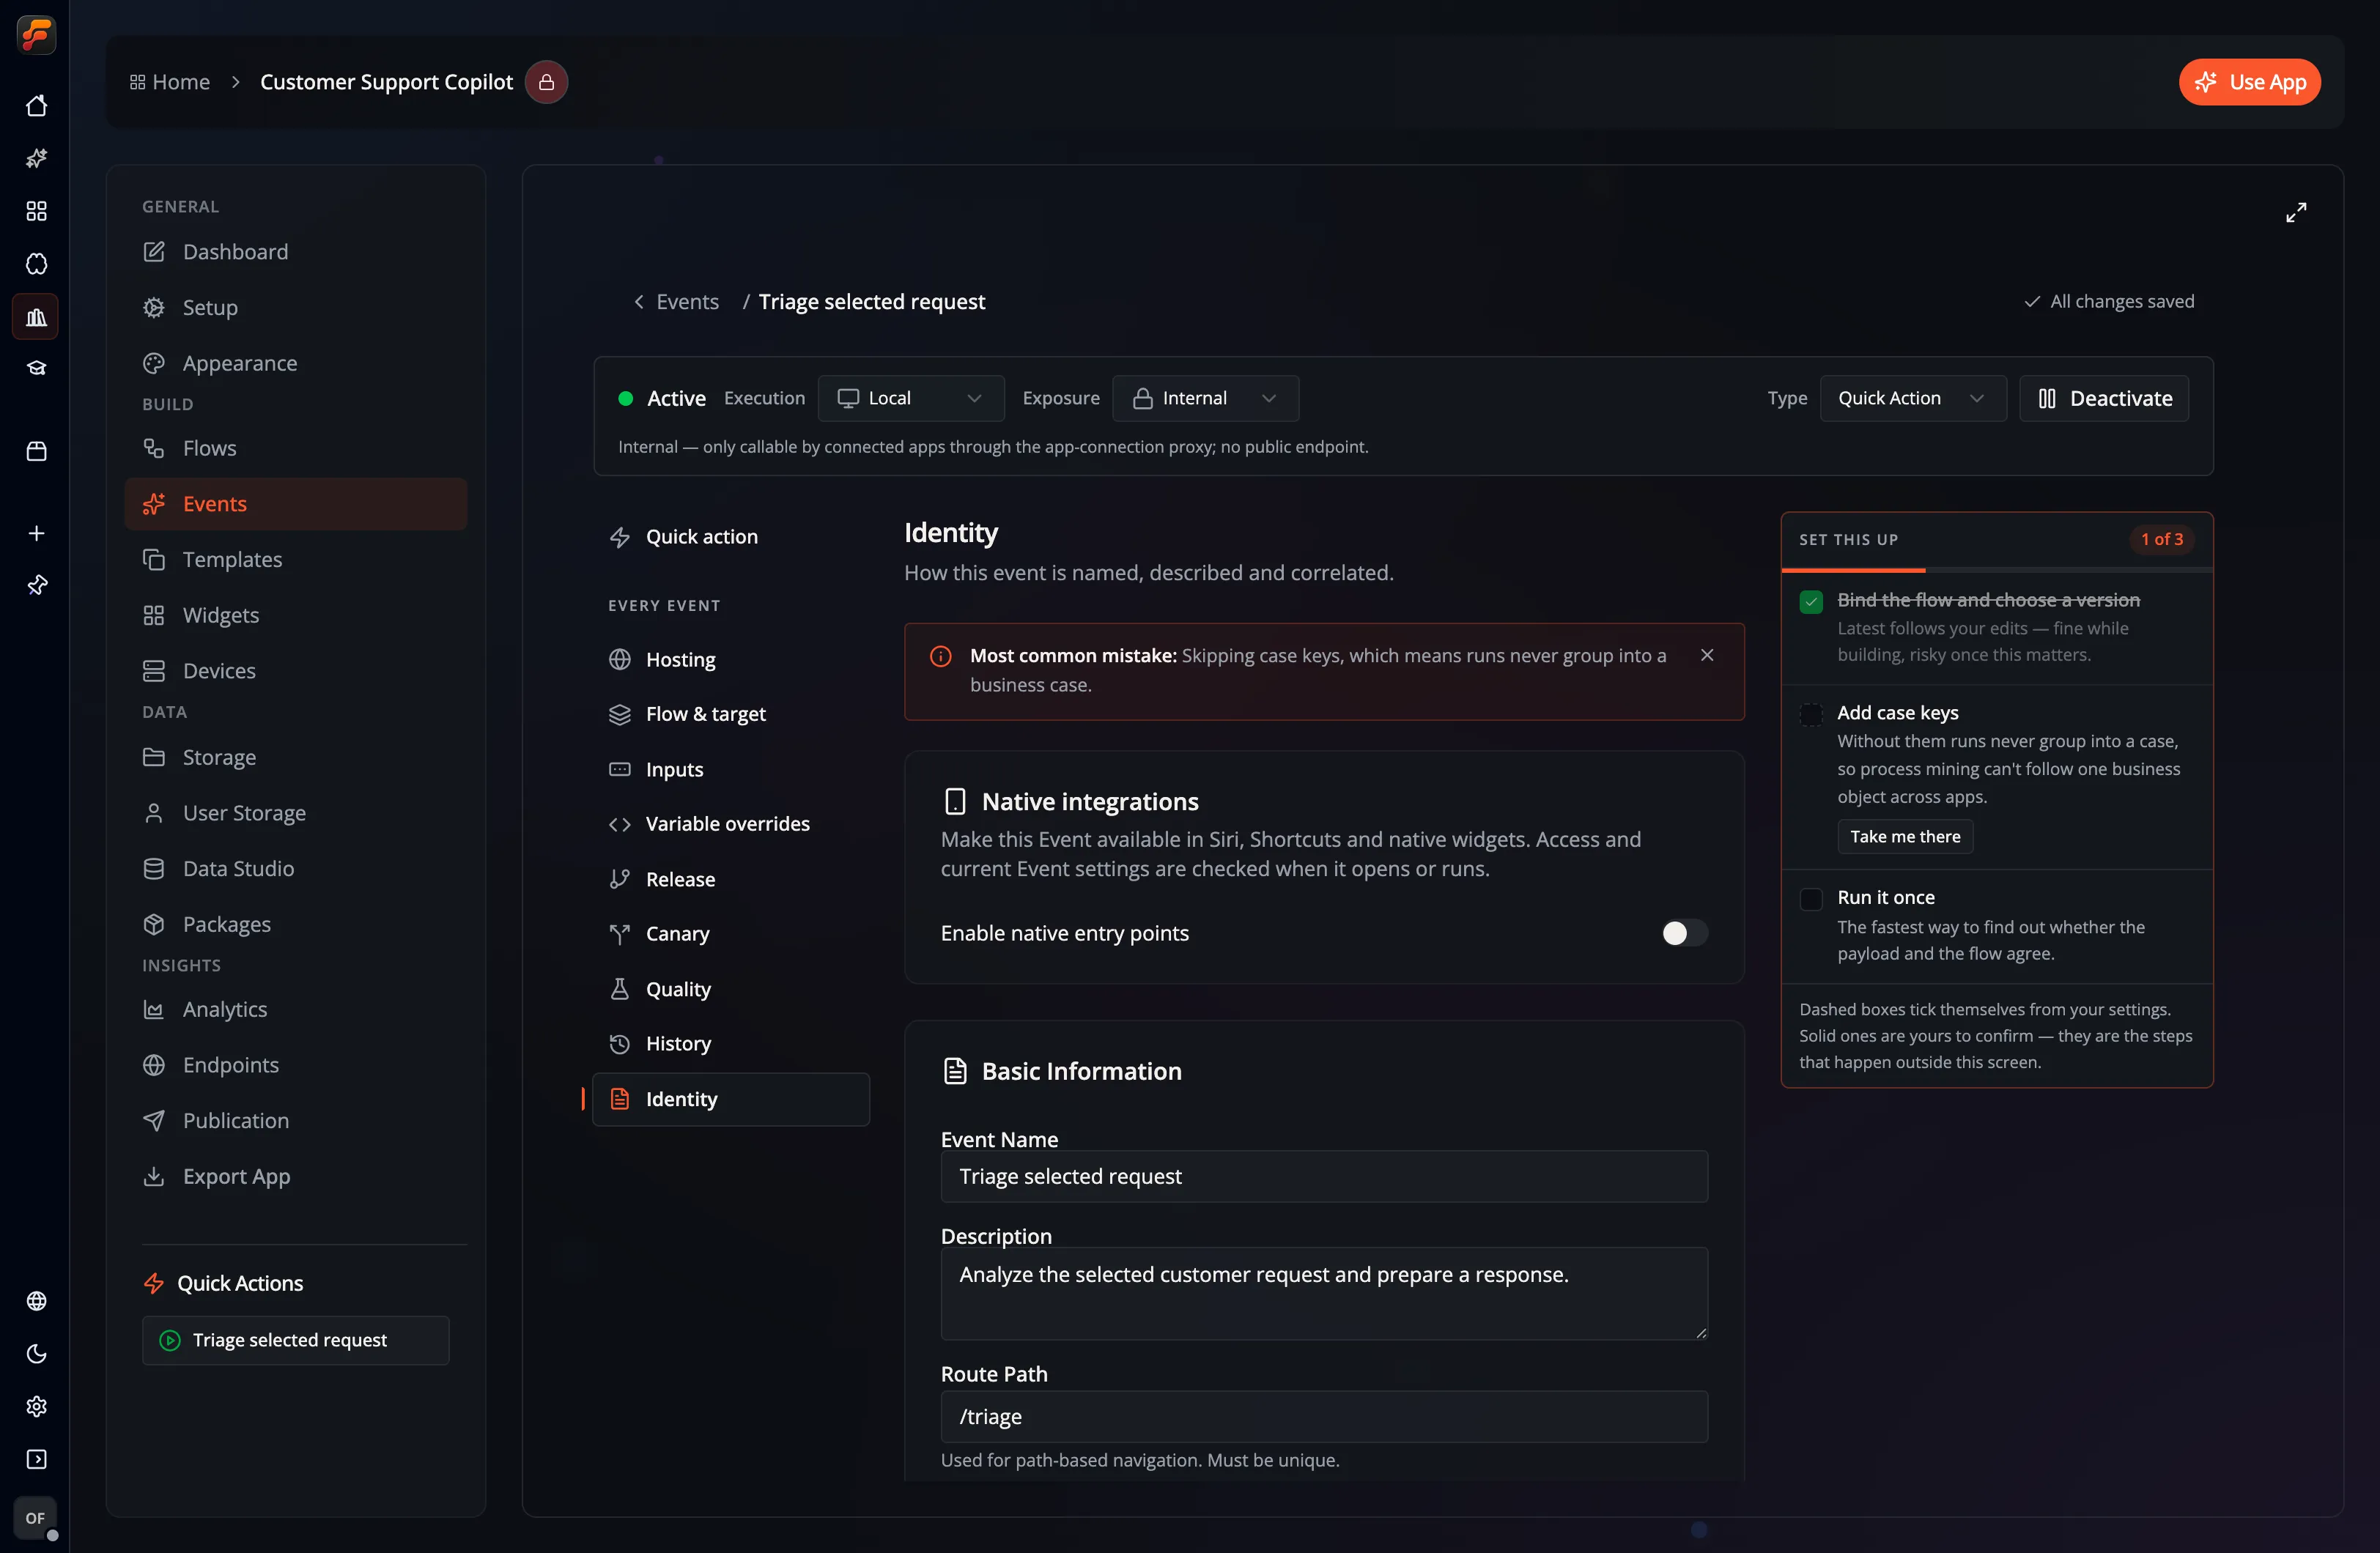2380x1553 pixels.
Task: Open the Hosting section
Action: tap(730, 660)
